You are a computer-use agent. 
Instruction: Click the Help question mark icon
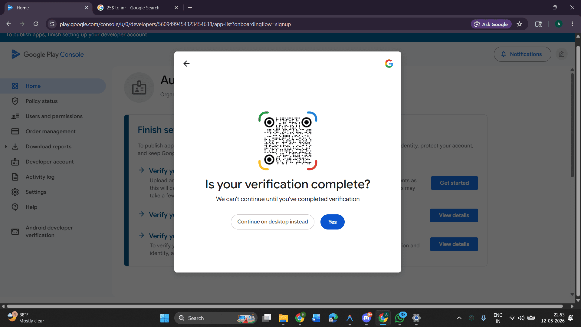(15, 207)
